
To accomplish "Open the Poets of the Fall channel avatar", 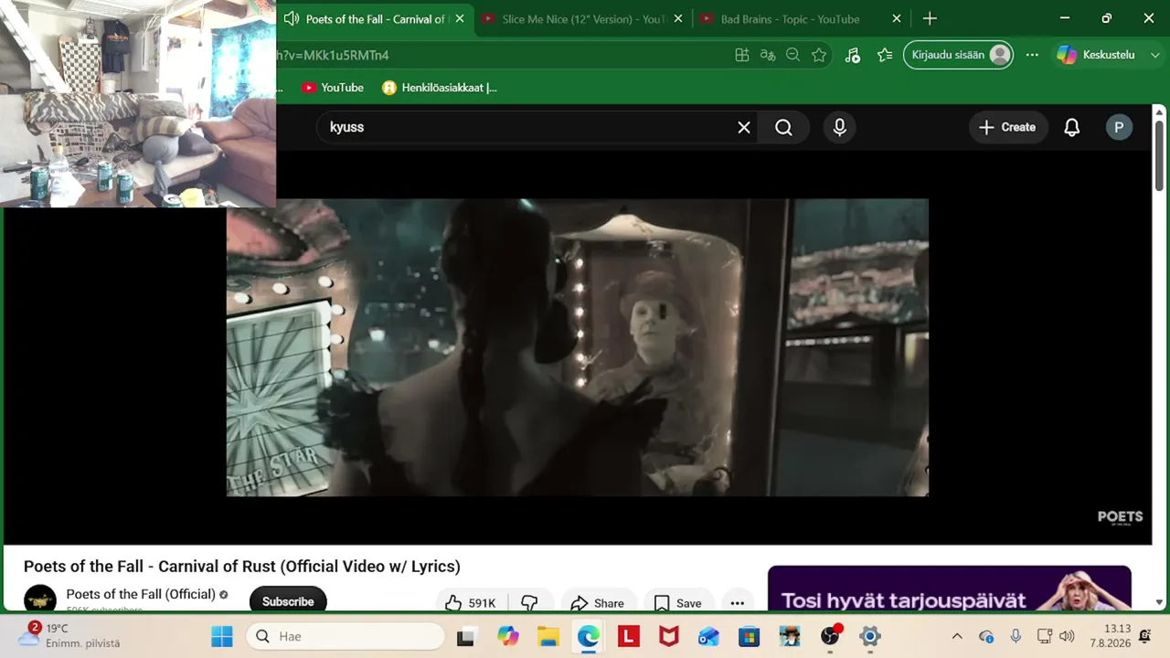I will (40, 598).
